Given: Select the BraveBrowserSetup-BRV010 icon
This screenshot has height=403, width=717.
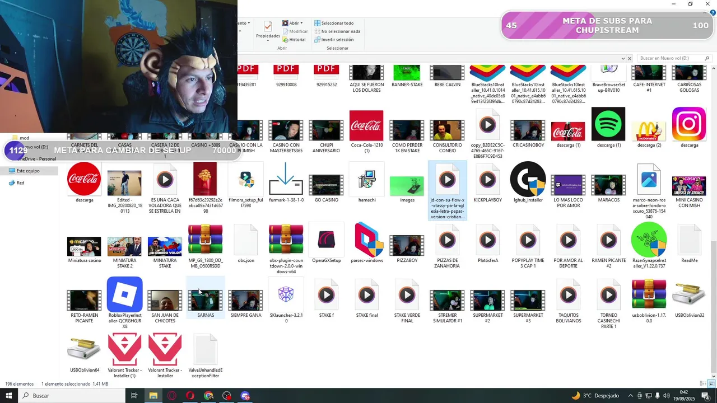Looking at the screenshot, I should tap(608, 72).
